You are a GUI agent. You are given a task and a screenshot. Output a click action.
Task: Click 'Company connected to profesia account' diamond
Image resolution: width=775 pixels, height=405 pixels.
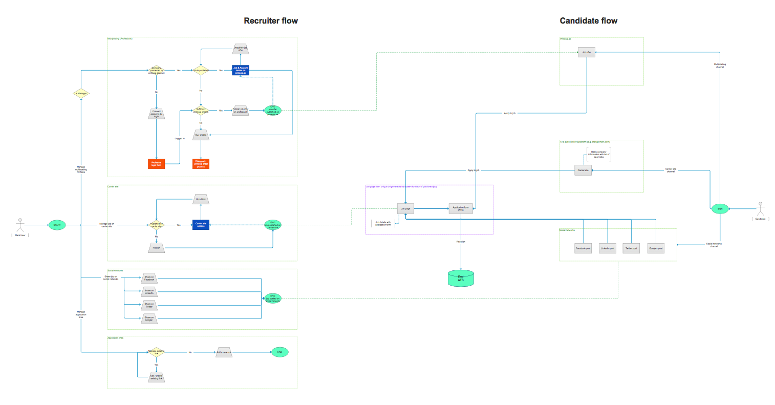click(x=157, y=71)
